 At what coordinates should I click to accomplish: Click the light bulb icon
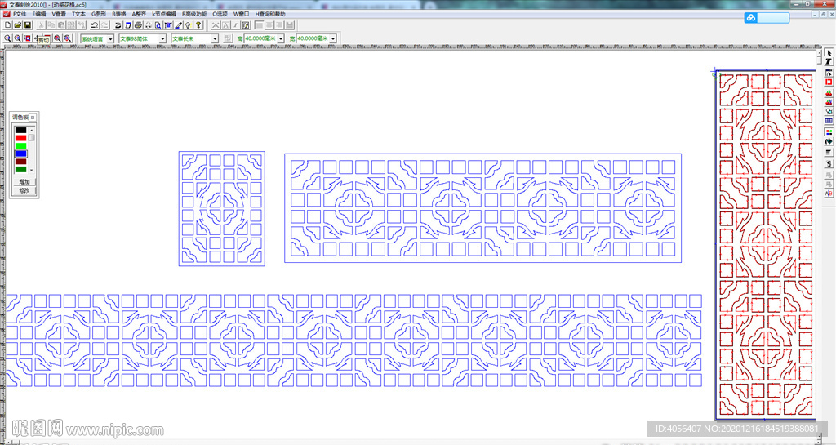[x=188, y=25]
